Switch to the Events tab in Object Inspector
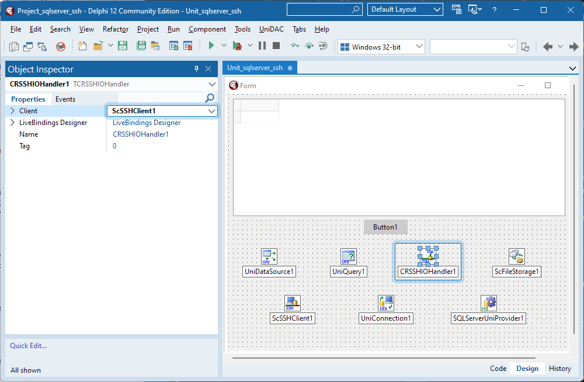Viewport: 584px width, 382px height. pyautogui.click(x=65, y=99)
